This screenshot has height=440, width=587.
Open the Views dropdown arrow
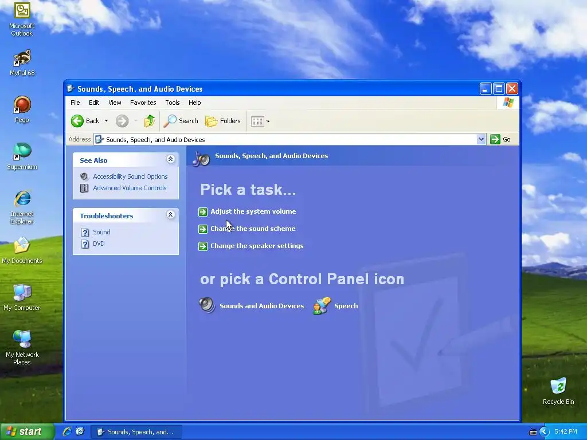click(268, 121)
